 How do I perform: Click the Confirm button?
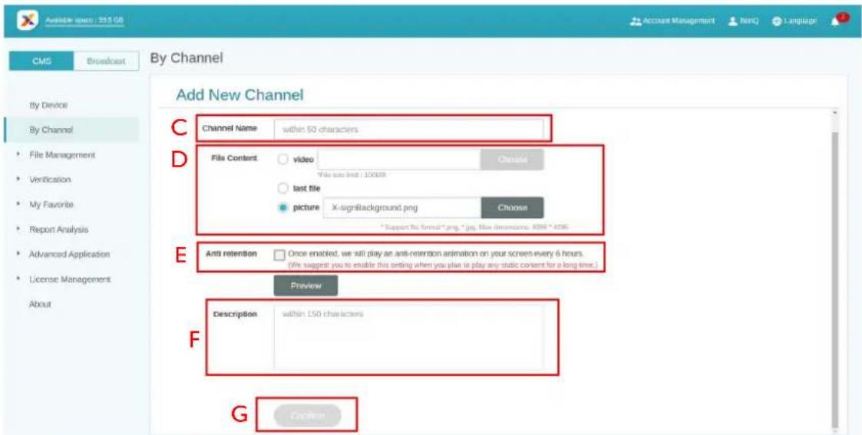[307, 416]
